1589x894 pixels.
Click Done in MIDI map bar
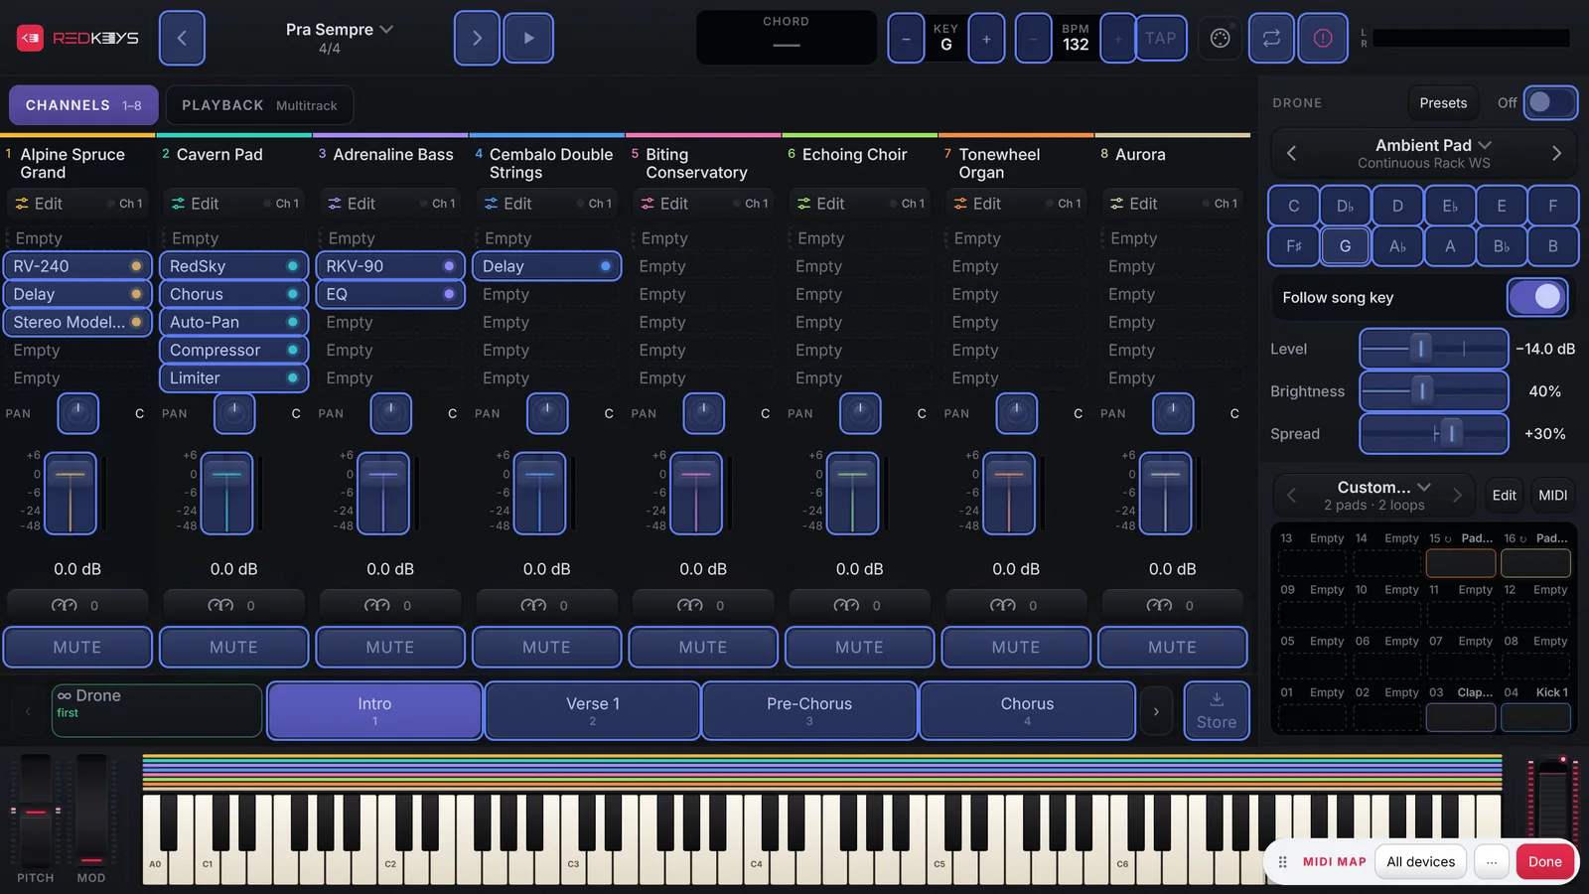tap(1544, 861)
